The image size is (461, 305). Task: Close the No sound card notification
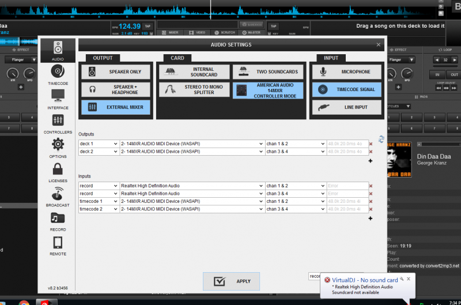click(409, 279)
